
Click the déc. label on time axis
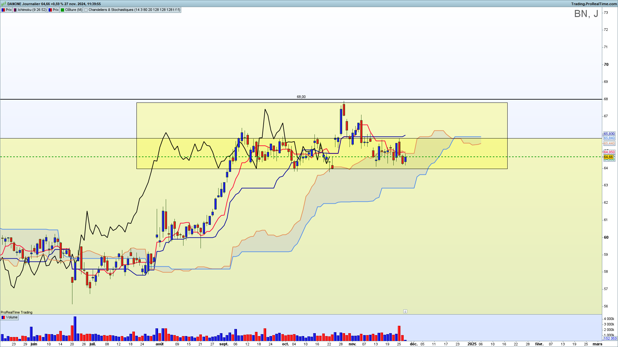tap(414, 344)
